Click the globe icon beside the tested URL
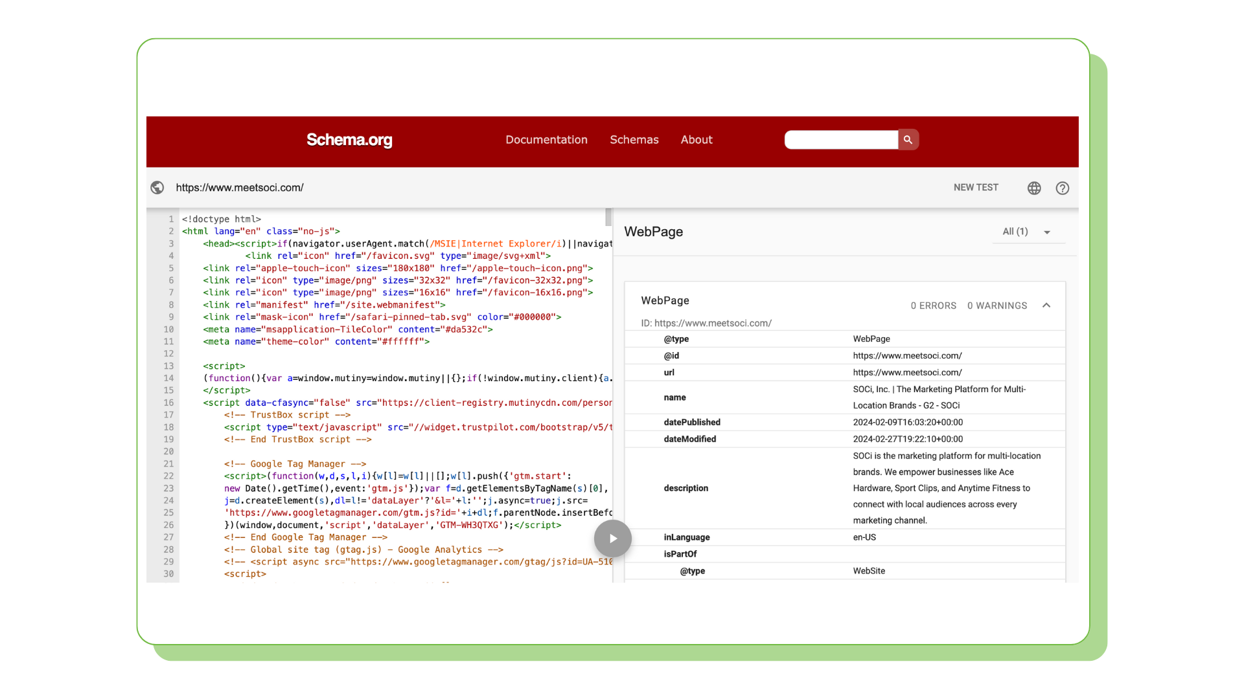The image size is (1244, 699). (x=157, y=188)
